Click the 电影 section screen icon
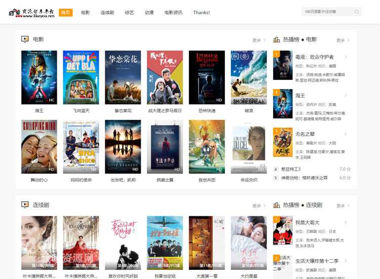 click(x=25, y=39)
